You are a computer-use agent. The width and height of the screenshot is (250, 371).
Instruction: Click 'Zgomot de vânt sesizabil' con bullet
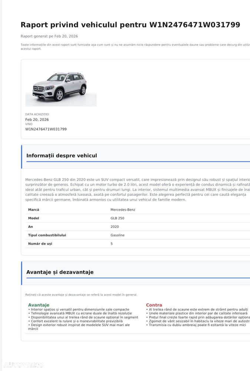198,321
